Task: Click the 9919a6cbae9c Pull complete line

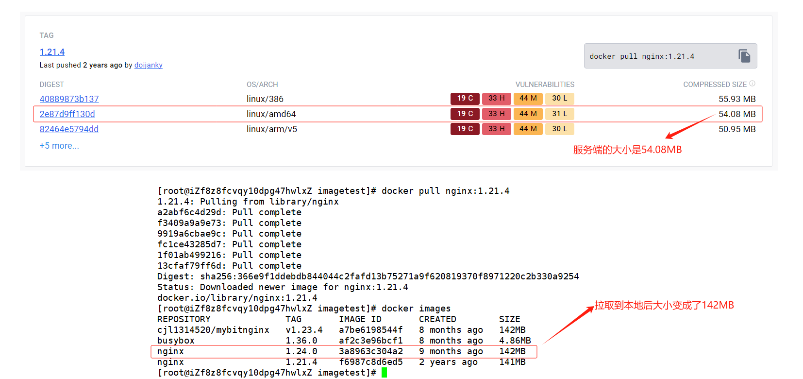Action: click(229, 234)
